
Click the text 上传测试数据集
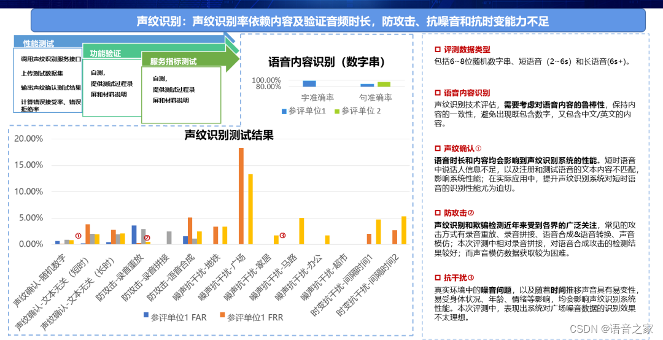(x=42, y=74)
